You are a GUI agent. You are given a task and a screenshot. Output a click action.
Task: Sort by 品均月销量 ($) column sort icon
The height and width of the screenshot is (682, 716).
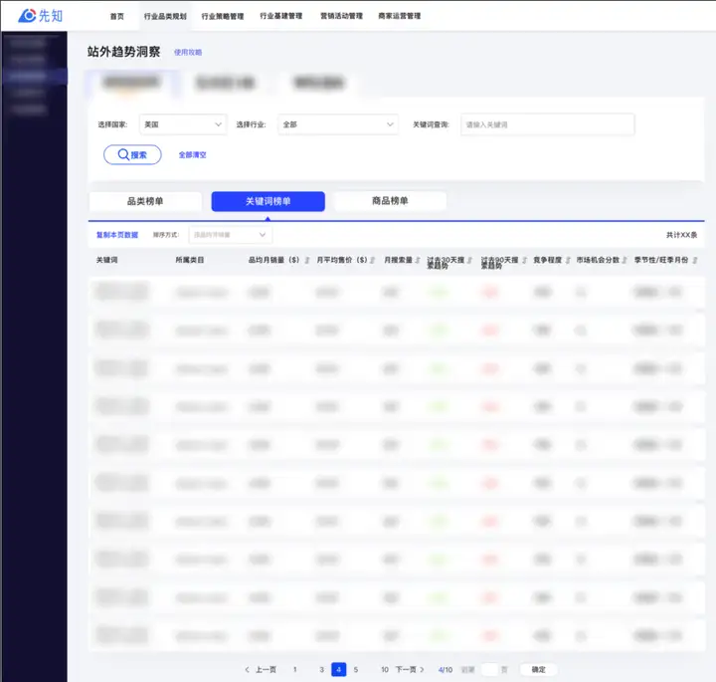click(x=307, y=260)
